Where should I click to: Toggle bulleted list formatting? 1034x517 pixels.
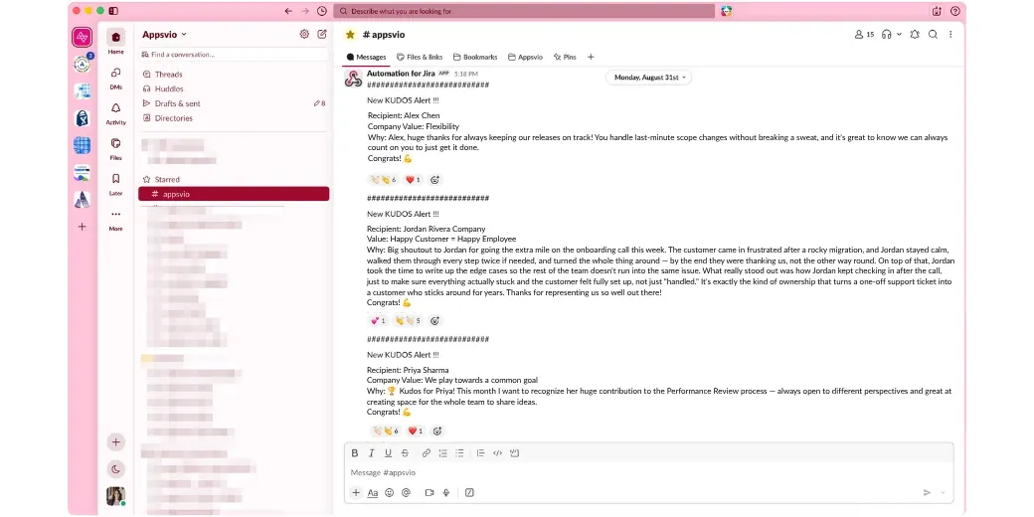click(x=459, y=453)
